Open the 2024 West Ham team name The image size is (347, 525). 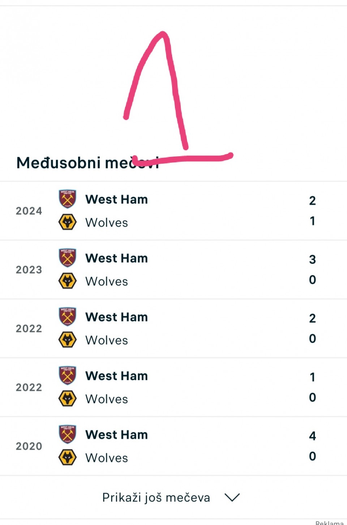click(x=116, y=200)
